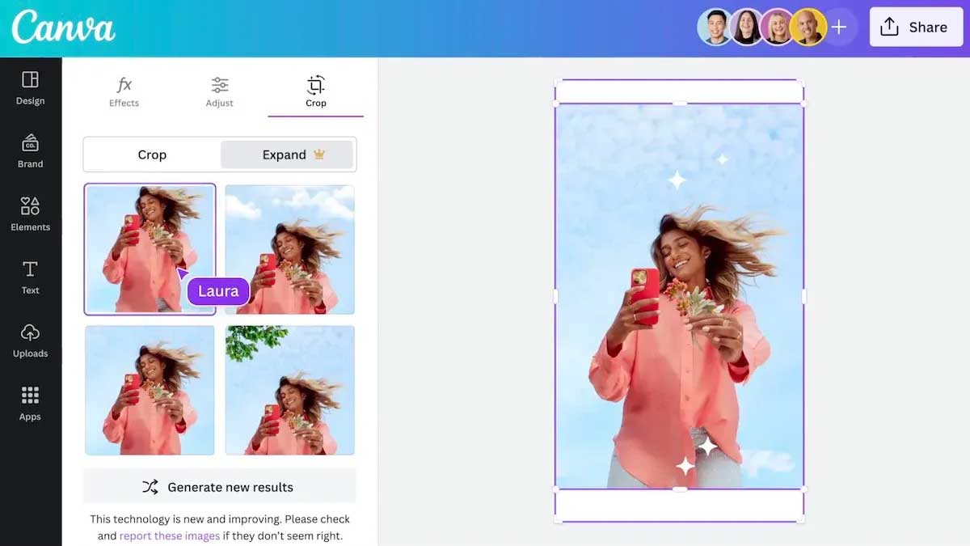Open the report these images link

(x=170, y=535)
